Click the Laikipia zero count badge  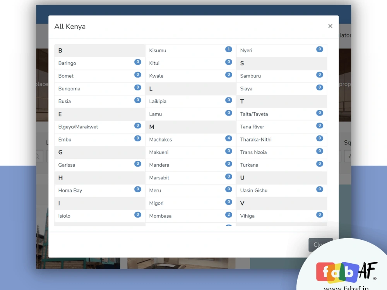(229, 100)
